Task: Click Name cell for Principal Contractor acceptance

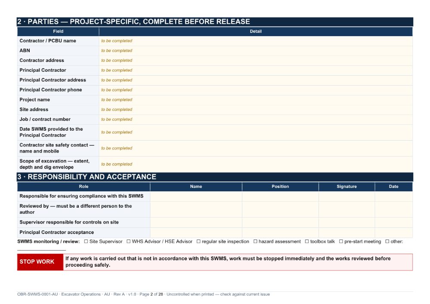Action: point(196,233)
